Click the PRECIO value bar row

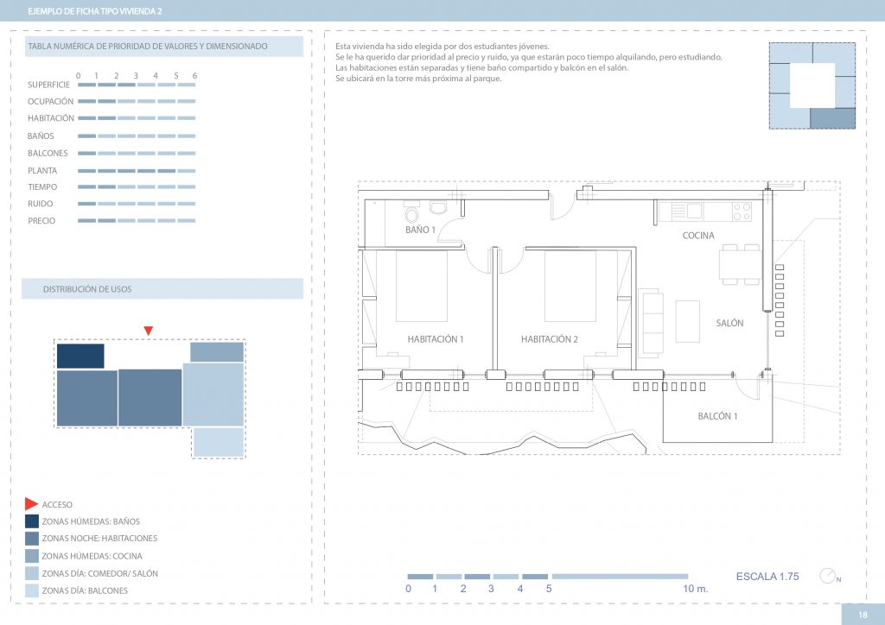pyautogui.click(x=137, y=221)
